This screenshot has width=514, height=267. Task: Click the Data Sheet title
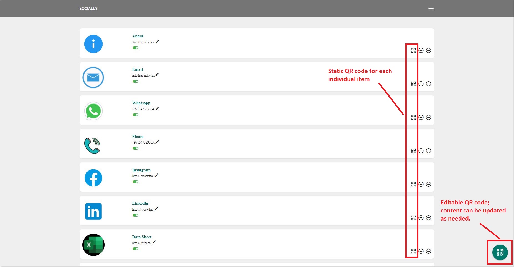[x=142, y=237]
